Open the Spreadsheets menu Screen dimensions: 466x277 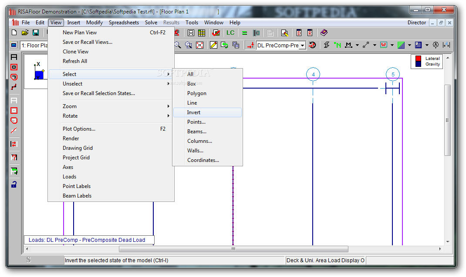124,23
